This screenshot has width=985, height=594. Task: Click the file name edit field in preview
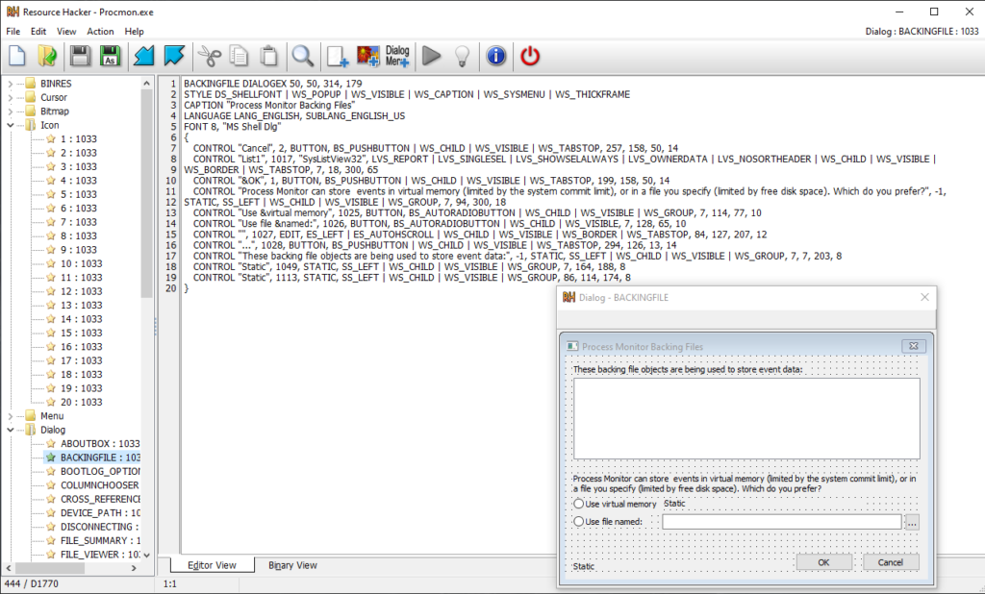(782, 522)
